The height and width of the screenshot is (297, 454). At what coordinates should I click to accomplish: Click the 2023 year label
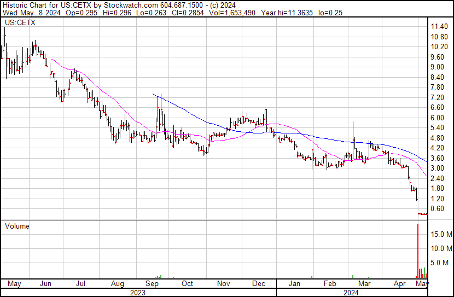[137, 293]
